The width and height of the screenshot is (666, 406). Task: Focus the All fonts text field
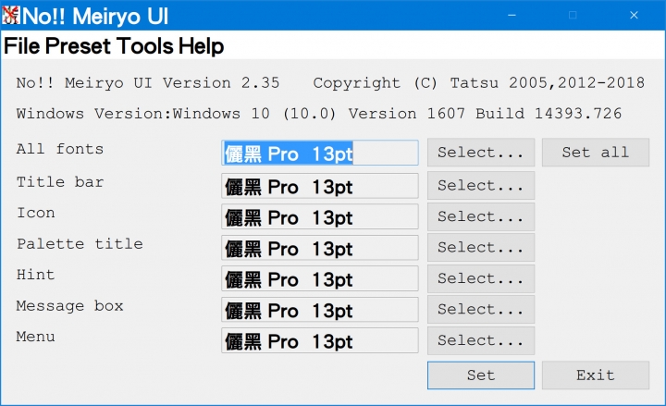pos(320,153)
